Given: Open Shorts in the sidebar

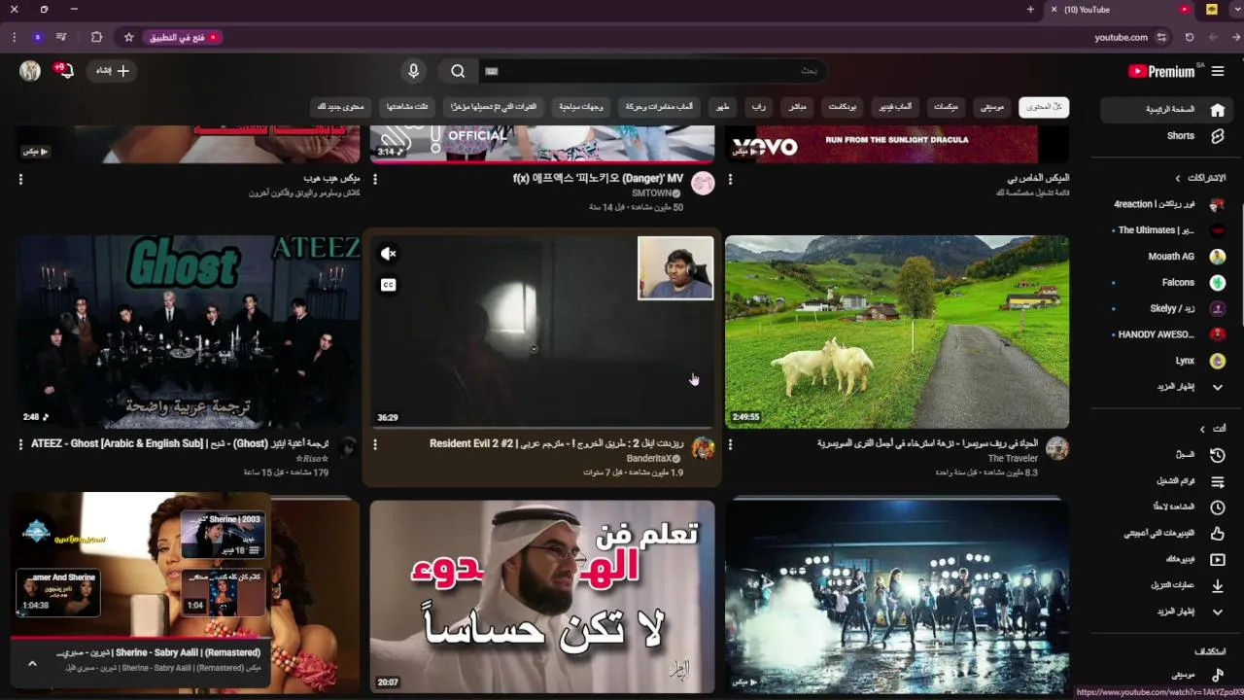Looking at the screenshot, I should tap(1164, 136).
